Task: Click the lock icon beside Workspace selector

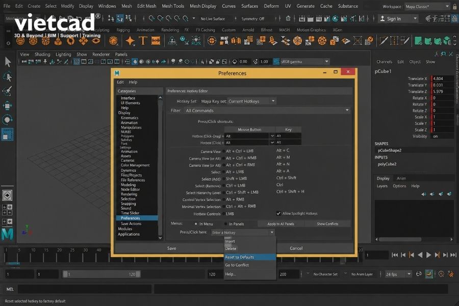Action: [455, 7]
